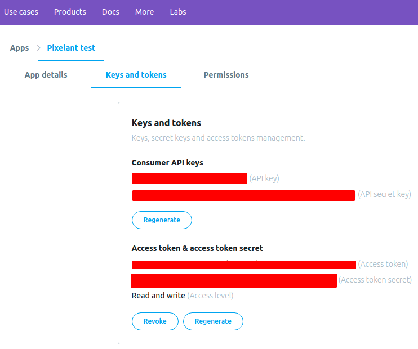The width and height of the screenshot is (418, 349).
Task: Switch to the App details tab
Action: (x=46, y=75)
